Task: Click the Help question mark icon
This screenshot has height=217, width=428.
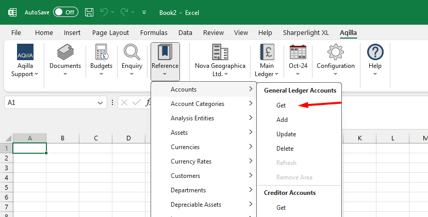Action: (x=375, y=52)
